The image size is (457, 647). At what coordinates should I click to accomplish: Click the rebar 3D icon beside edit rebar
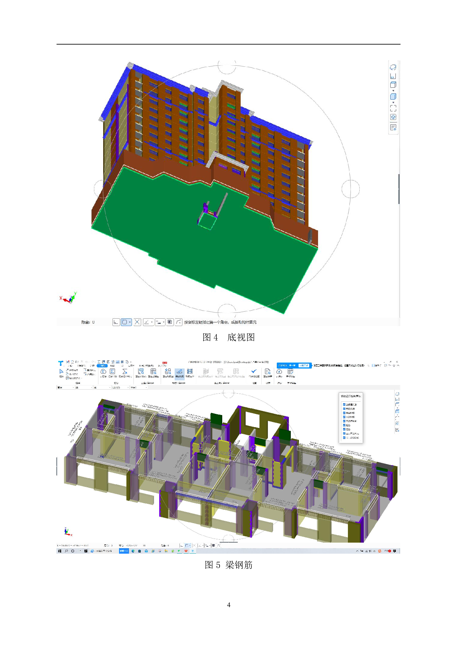[x=189, y=371]
